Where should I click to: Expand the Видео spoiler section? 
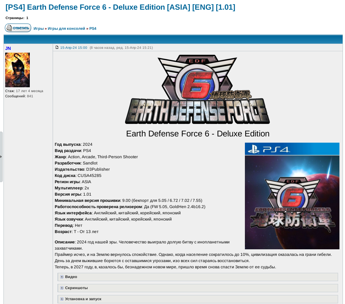(x=198, y=277)
